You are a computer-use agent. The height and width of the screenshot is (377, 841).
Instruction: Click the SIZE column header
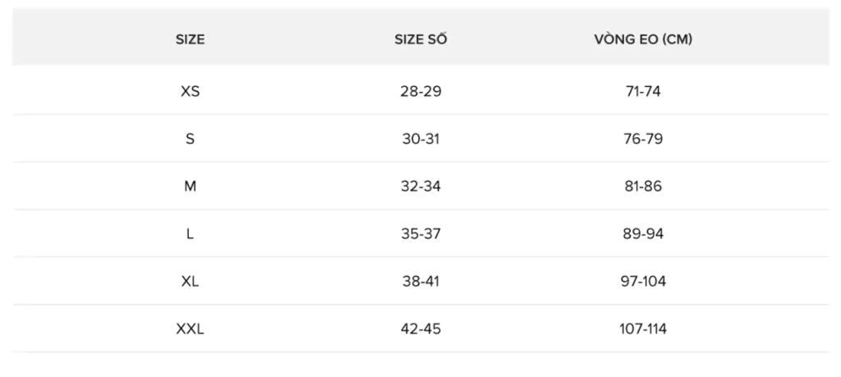coord(190,39)
